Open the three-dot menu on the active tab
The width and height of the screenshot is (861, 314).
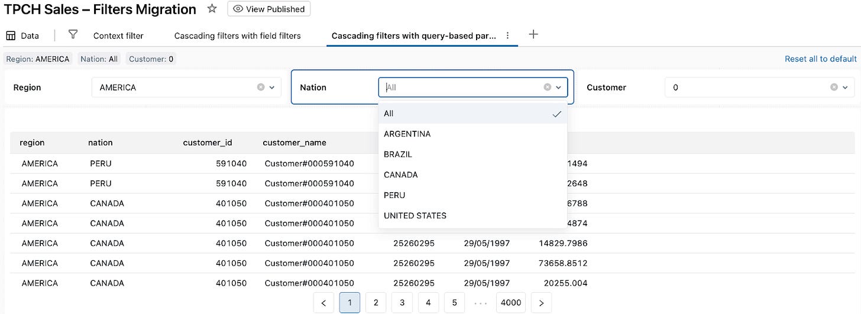[507, 35]
